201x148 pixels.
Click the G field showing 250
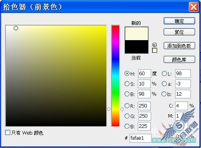[x=144, y=116]
